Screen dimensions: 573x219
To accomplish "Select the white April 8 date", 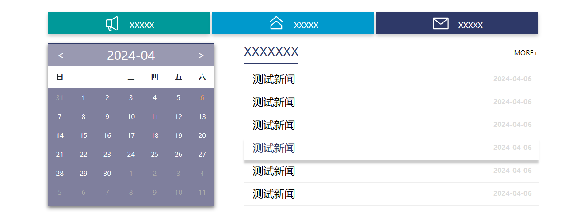I will click(x=84, y=117).
